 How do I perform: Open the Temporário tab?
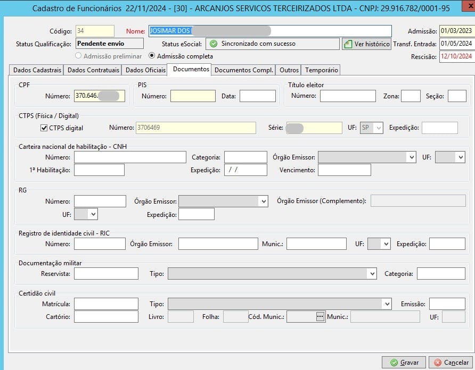(321, 70)
